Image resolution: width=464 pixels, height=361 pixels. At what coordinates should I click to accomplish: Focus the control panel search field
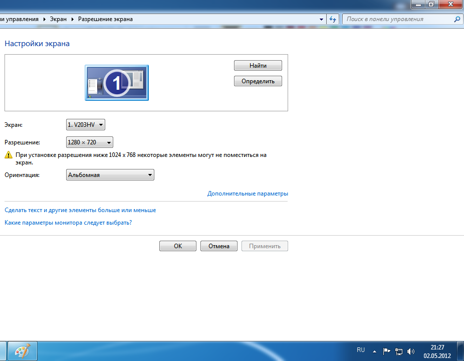pos(398,19)
